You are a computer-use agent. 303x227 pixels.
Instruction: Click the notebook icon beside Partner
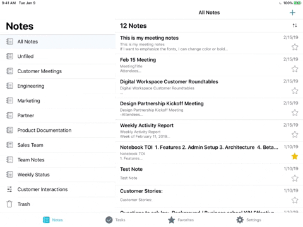(x=9, y=115)
